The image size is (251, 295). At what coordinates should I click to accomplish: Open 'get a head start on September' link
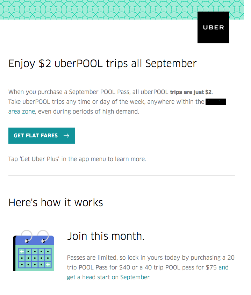(x=109, y=277)
